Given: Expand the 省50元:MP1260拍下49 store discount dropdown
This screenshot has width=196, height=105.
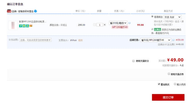Looking at the screenshot, I should pos(156,40).
